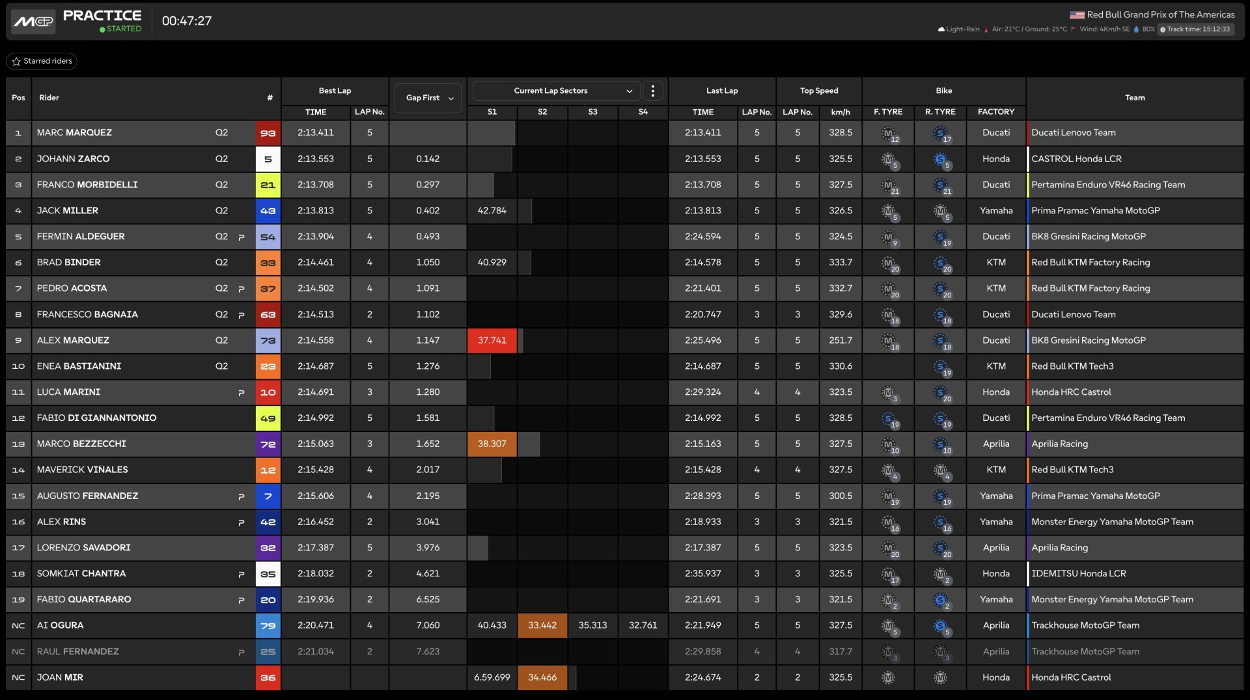
Task: Click the Best Lap column header
Action: (x=335, y=91)
